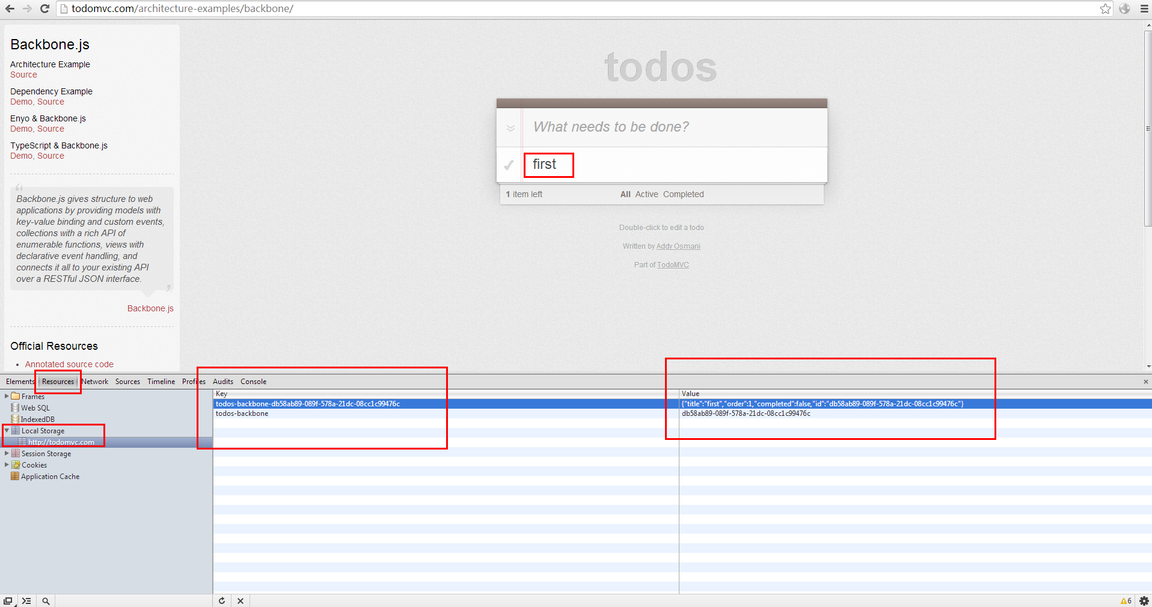Switch to the Profiles devtools tab
This screenshot has height=607, width=1152.
pyautogui.click(x=194, y=382)
